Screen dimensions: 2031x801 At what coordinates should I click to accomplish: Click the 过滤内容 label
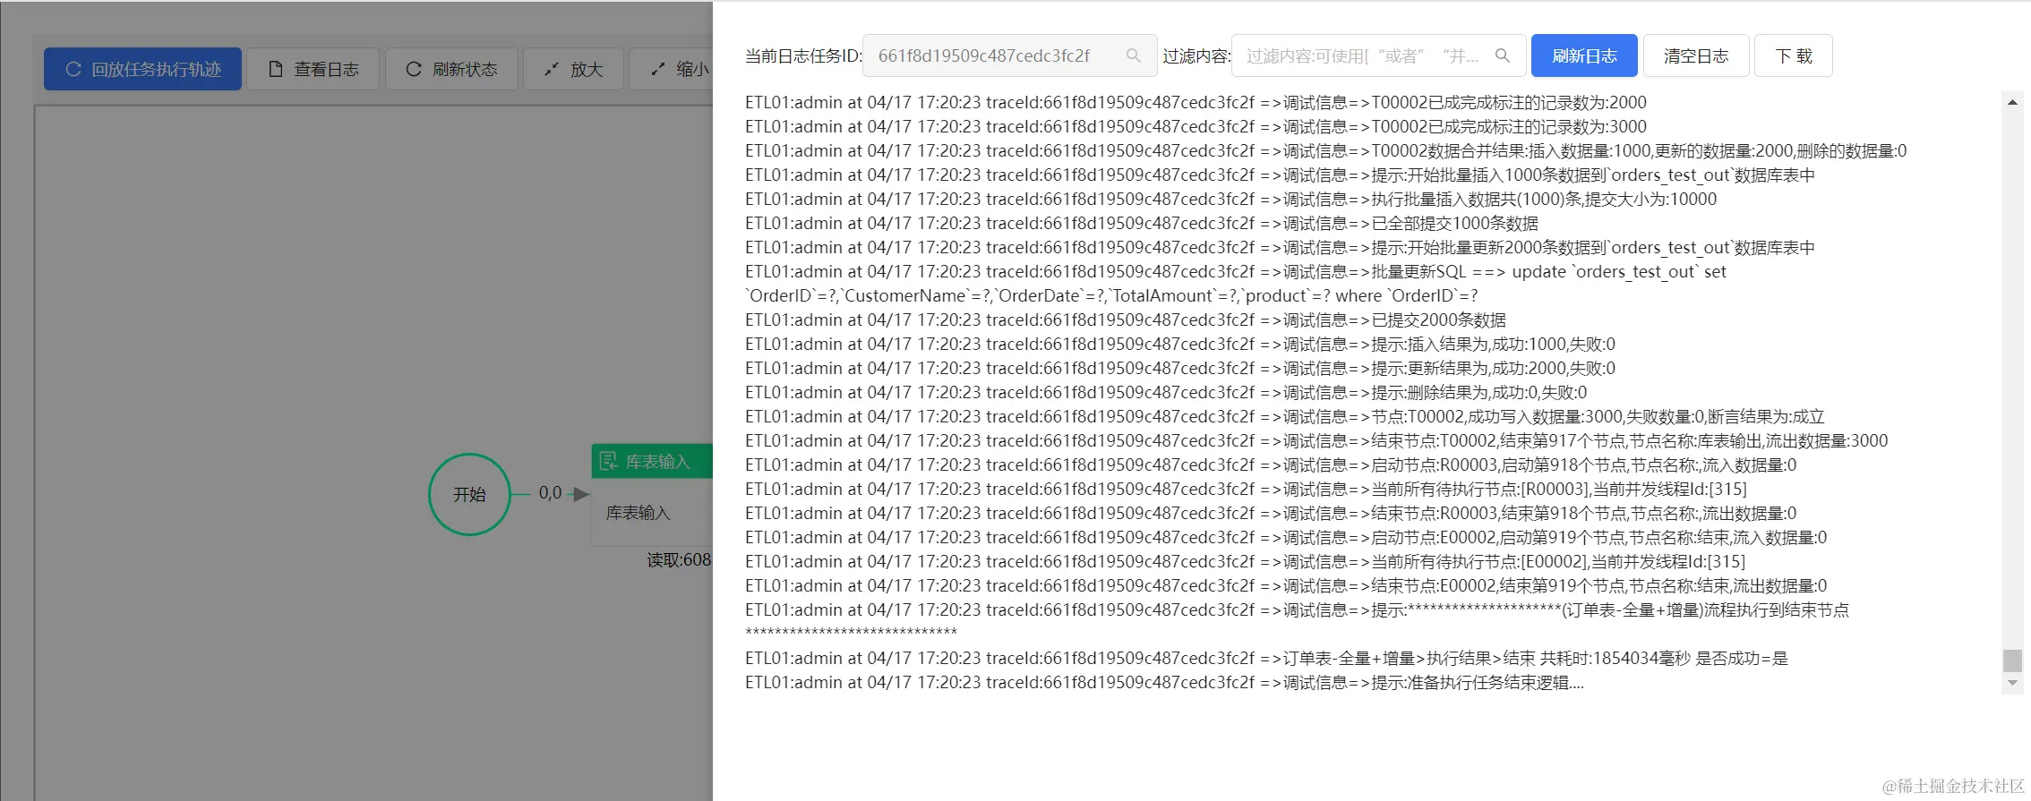pyautogui.click(x=1196, y=55)
